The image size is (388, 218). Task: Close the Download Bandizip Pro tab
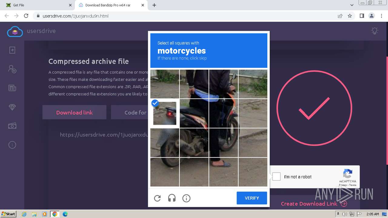[143, 5]
